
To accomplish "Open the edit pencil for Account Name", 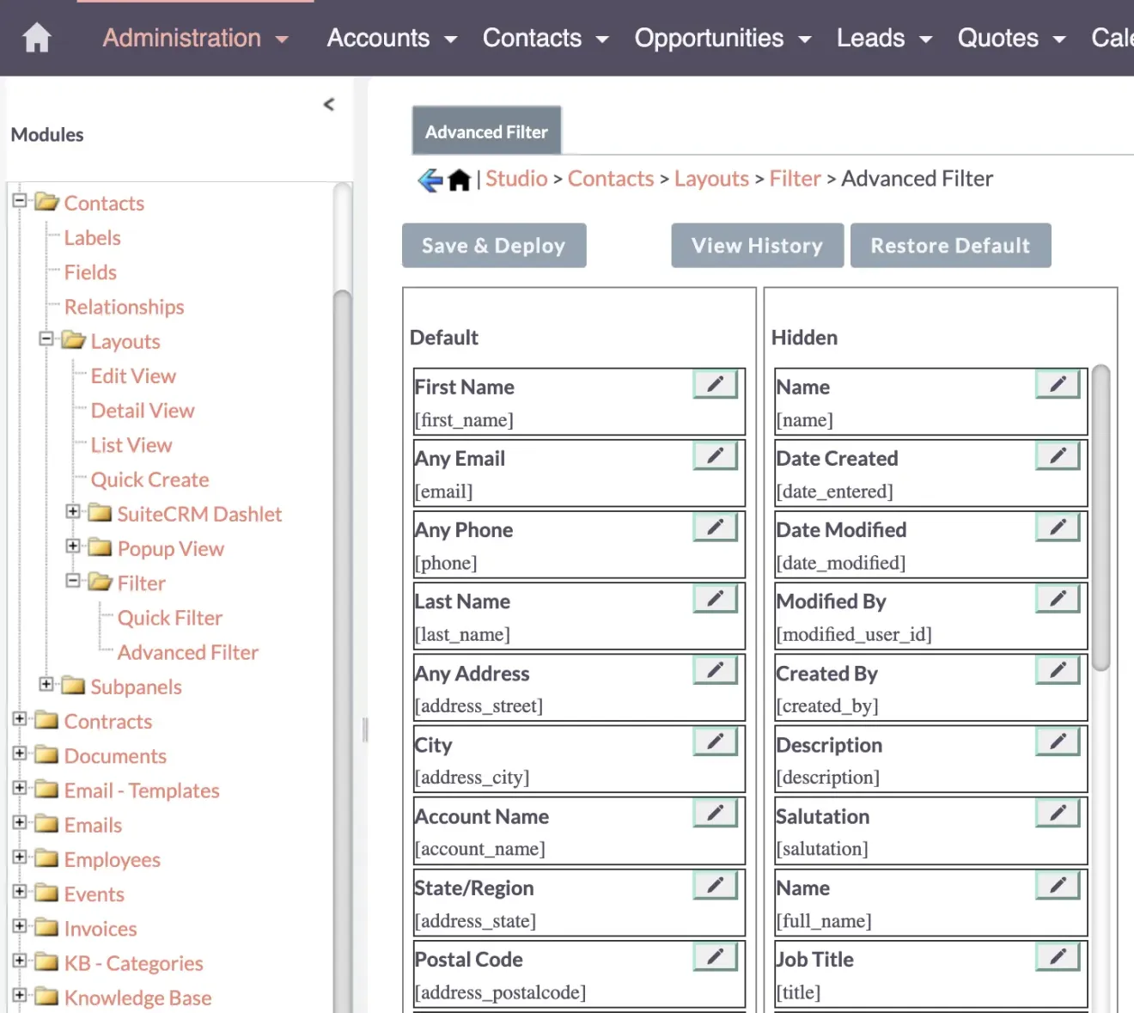I will point(715,814).
